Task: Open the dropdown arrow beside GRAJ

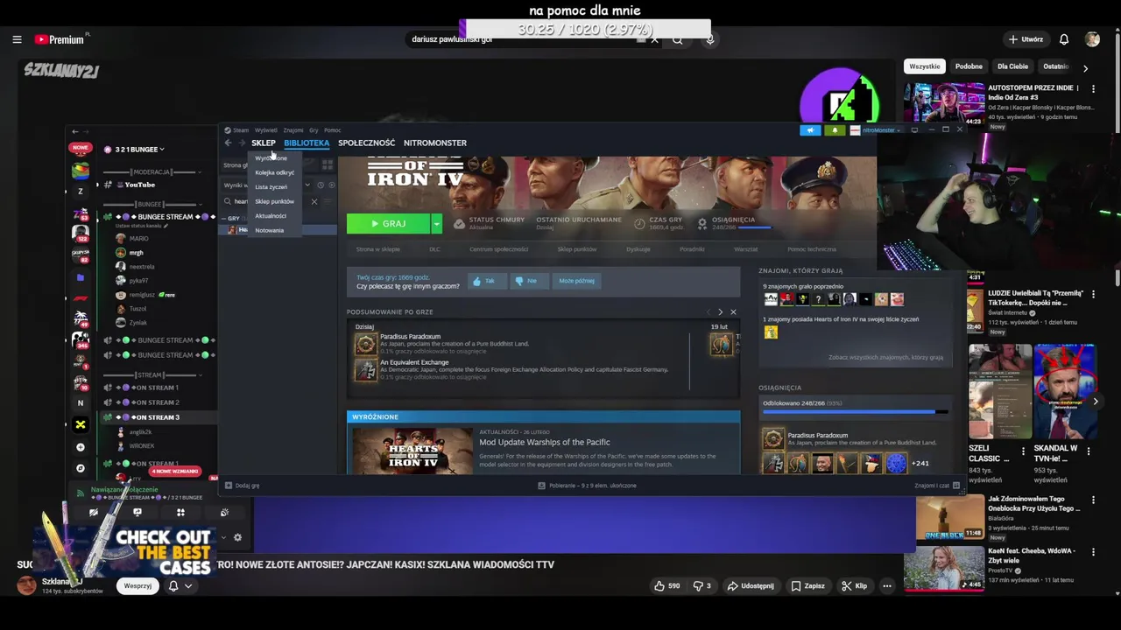Action: pyautogui.click(x=436, y=224)
